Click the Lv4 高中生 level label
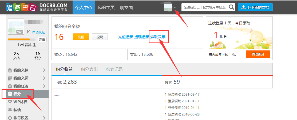Viewport: 297px width, 120px height. (x=27, y=45)
